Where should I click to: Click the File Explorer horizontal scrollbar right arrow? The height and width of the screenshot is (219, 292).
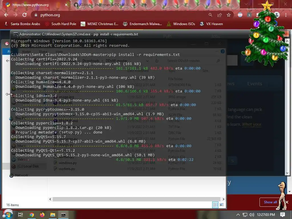223,199
